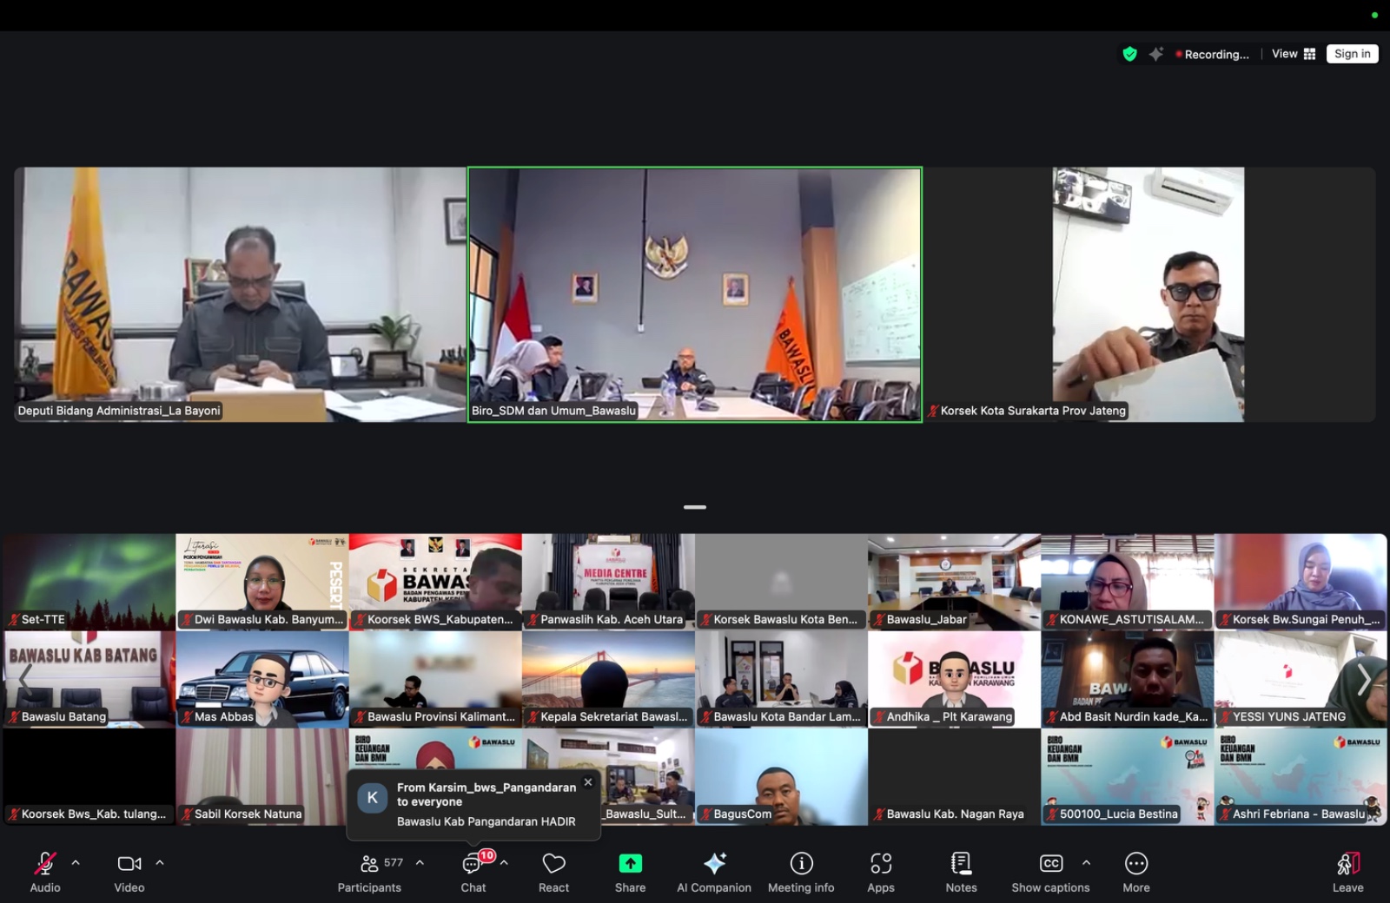The width and height of the screenshot is (1390, 903).
Task: Leave the meeting
Action: [1347, 872]
